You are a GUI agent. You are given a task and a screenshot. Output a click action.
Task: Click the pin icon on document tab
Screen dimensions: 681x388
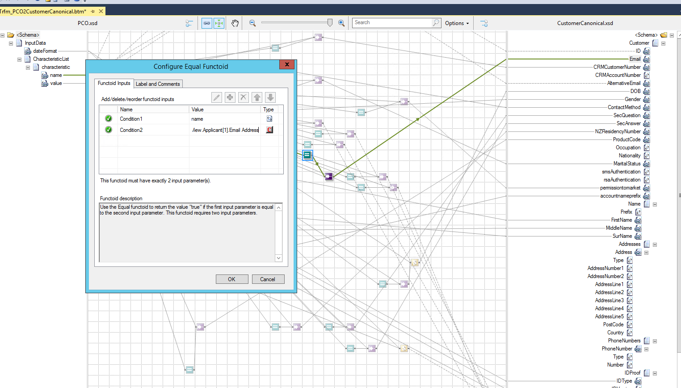tap(92, 11)
